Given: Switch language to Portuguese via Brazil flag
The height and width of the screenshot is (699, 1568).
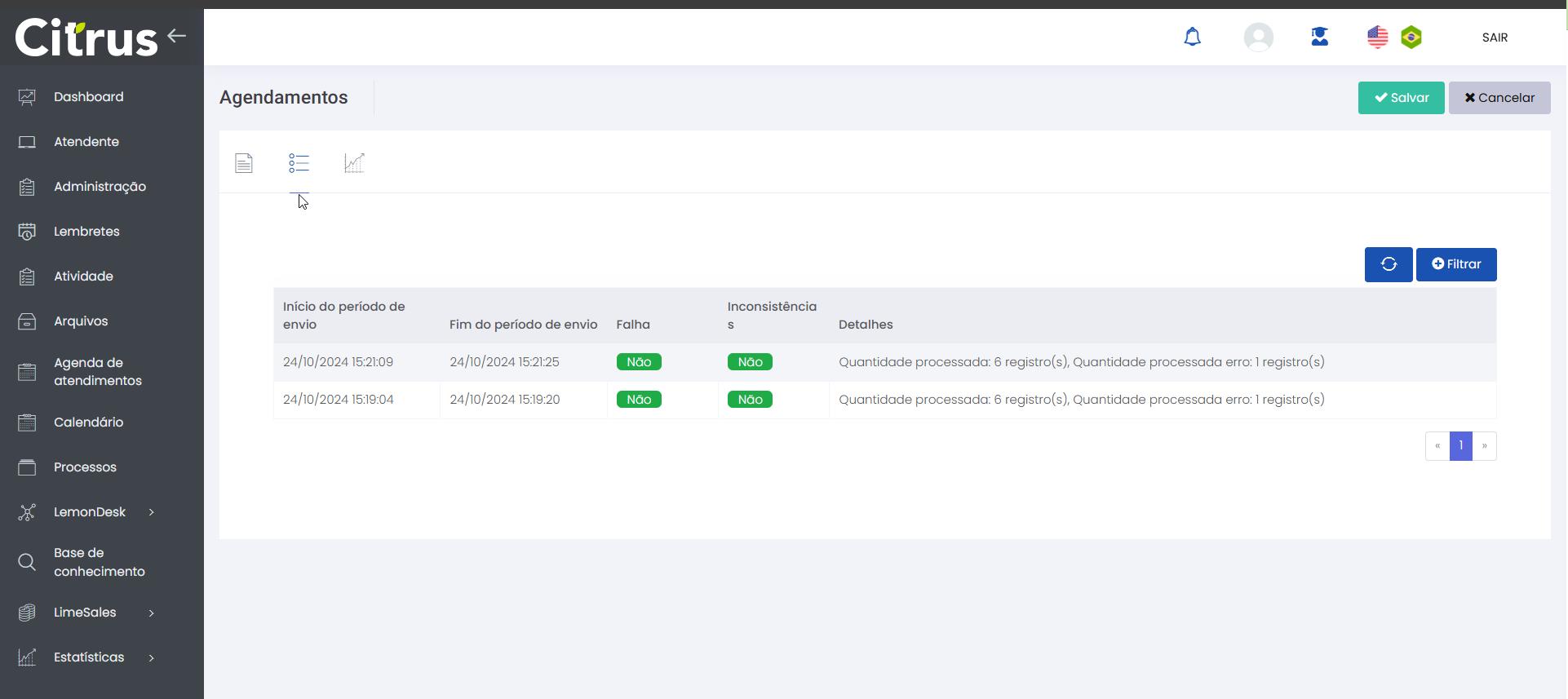Looking at the screenshot, I should (x=1411, y=38).
